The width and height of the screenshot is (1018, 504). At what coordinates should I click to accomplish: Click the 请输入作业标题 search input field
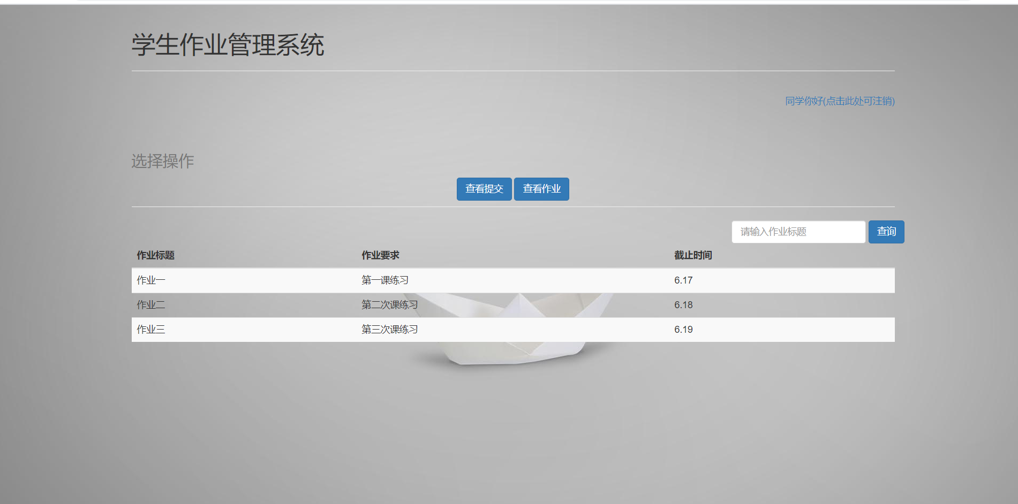(x=797, y=232)
